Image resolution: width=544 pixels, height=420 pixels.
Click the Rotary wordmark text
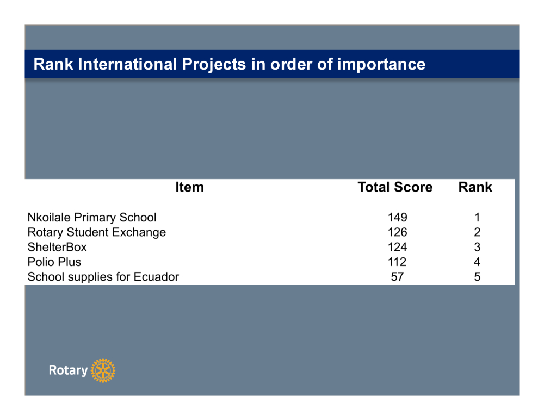pyautogui.click(x=68, y=370)
